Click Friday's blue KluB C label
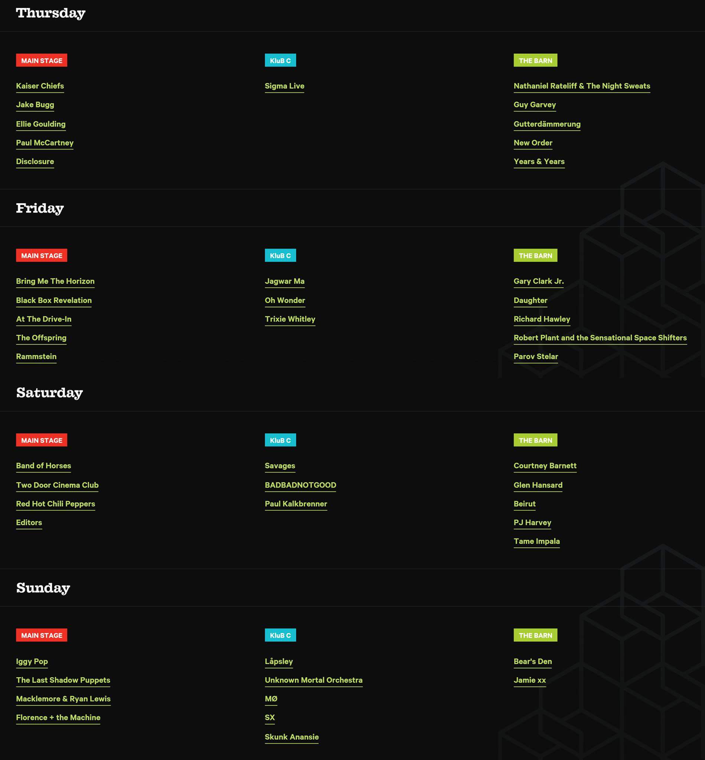The height and width of the screenshot is (760, 705). 280,255
